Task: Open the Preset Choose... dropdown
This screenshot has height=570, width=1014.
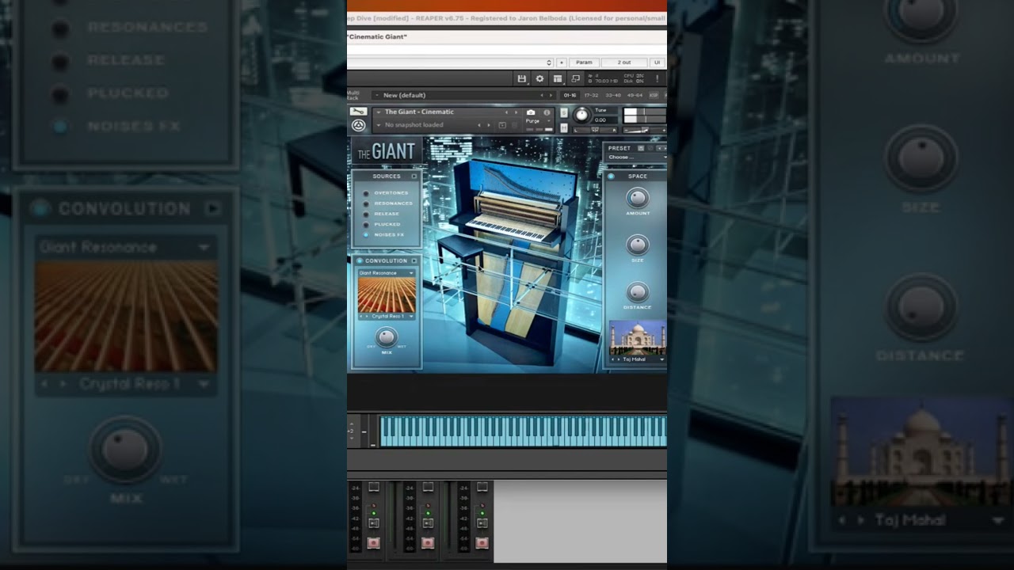Action: click(x=637, y=157)
